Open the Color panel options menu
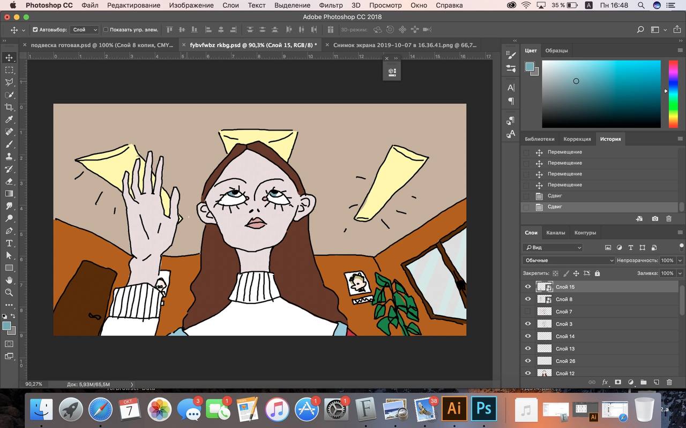The image size is (686, 428). [x=680, y=50]
